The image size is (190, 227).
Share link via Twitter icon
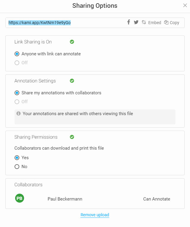point(136,22)
